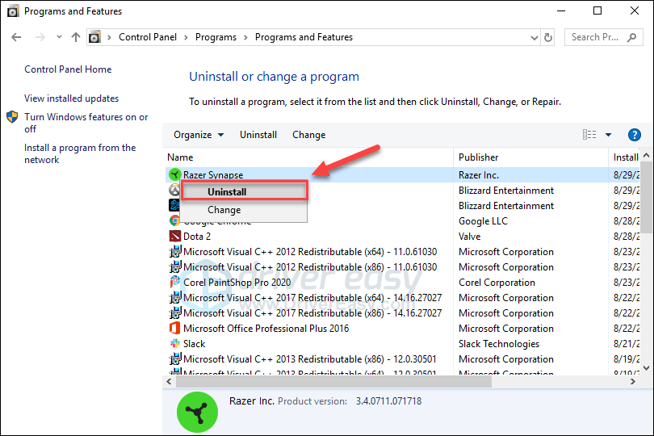The image size is (654, 436).
Task: Go up one level with Up arrow
Action: tap(76, 38)
